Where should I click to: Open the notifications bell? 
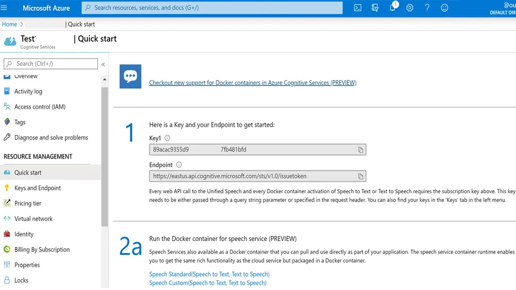click(x=393, y=7)
